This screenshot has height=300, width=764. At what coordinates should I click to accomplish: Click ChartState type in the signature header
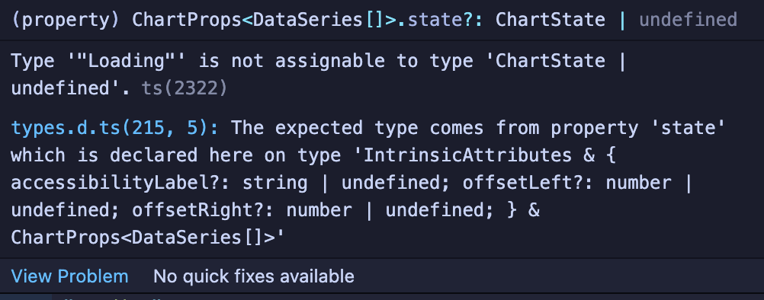550,20
